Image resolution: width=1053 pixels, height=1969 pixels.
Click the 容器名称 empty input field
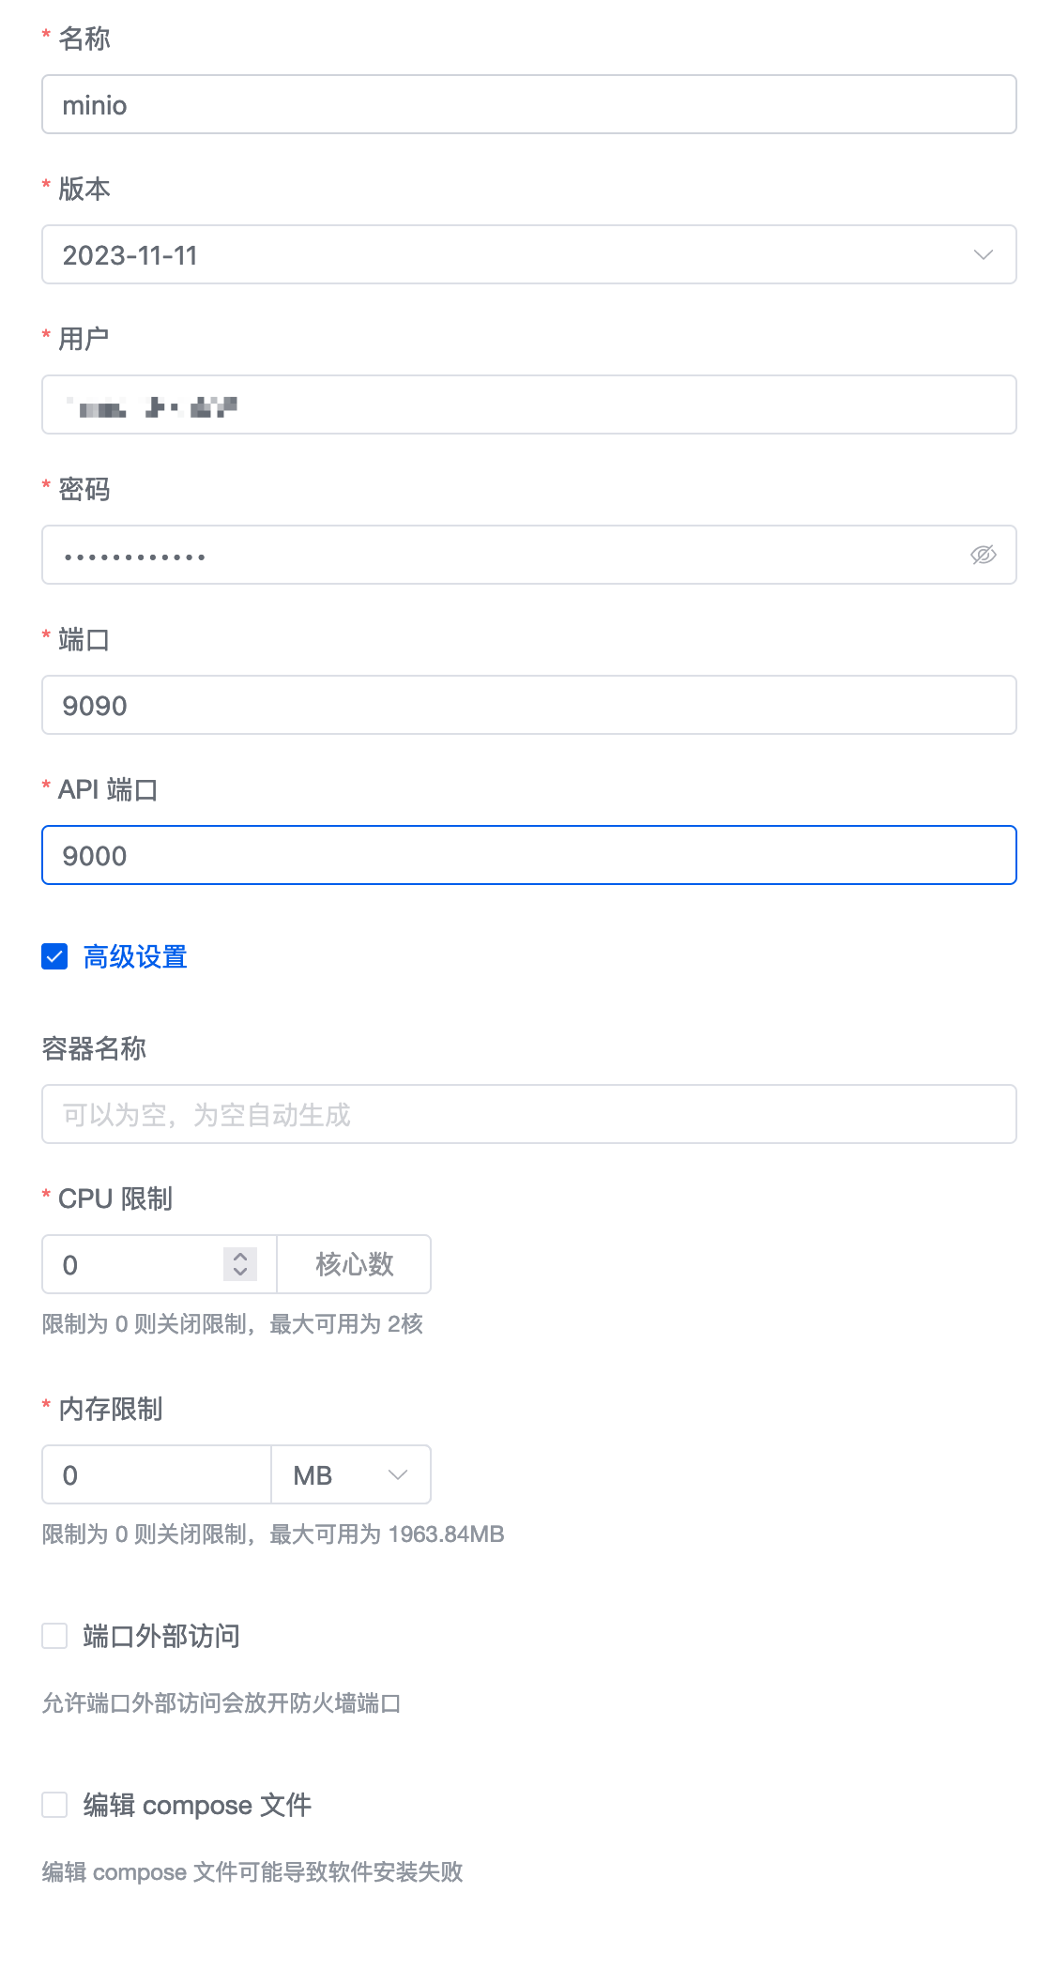[528, 1114]
